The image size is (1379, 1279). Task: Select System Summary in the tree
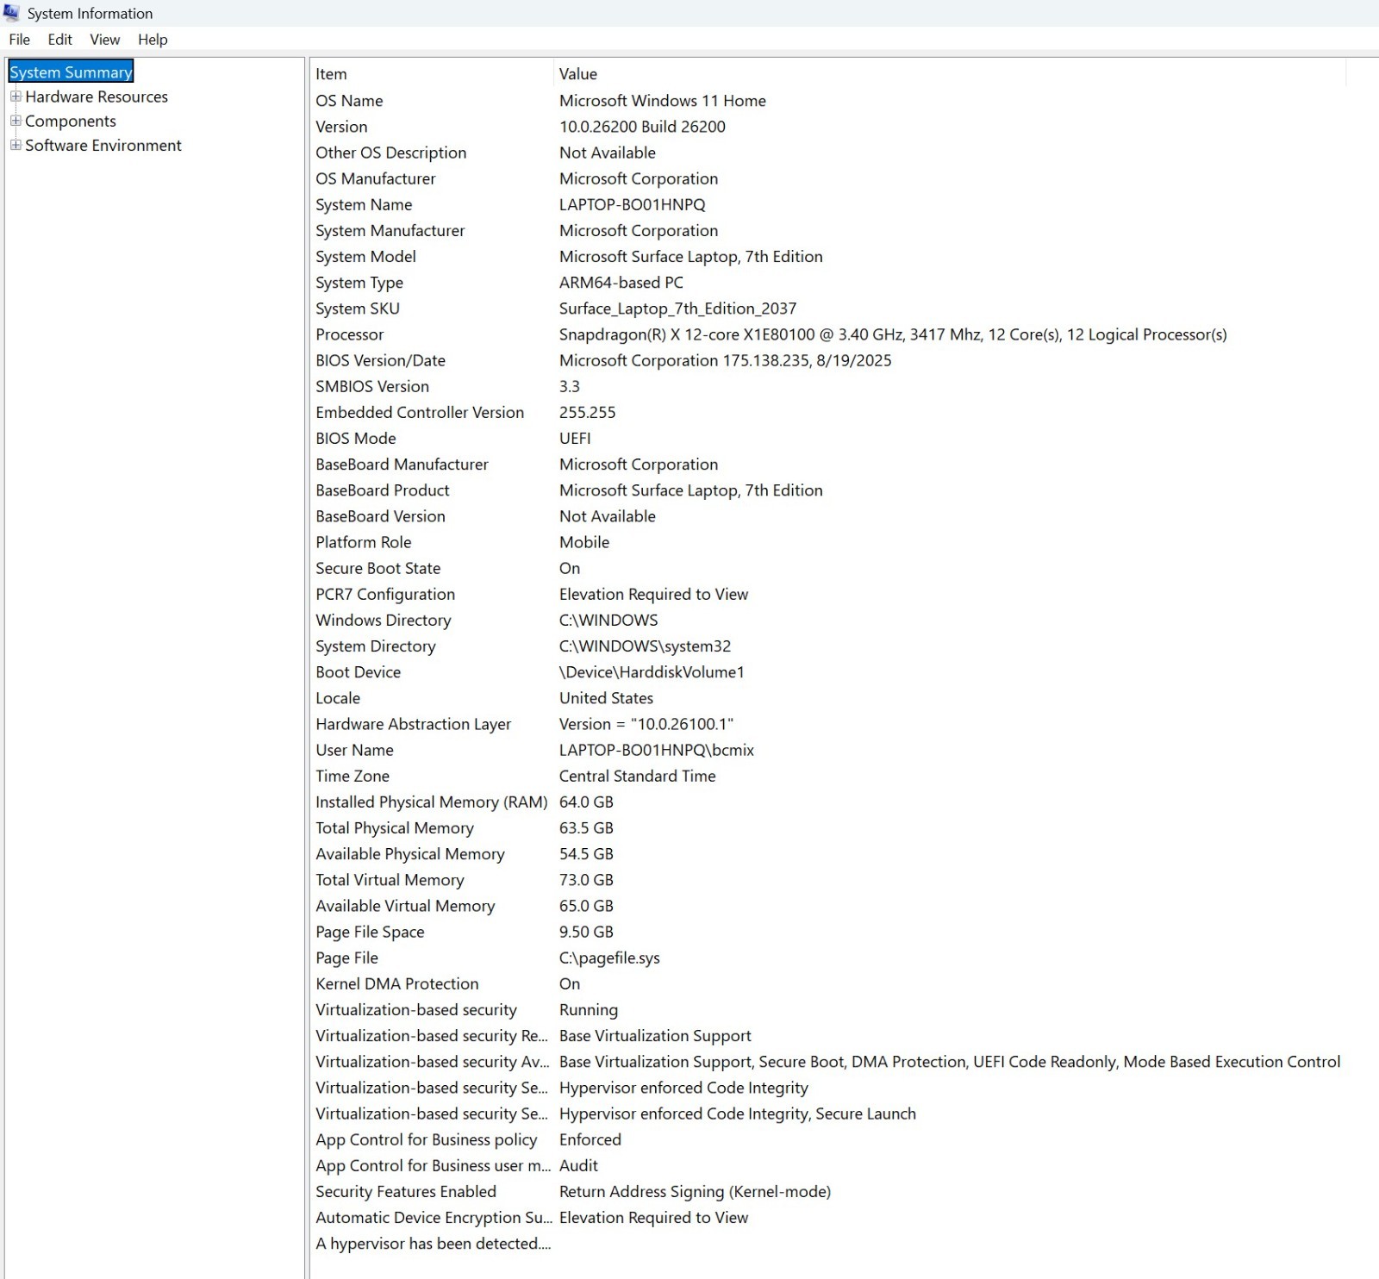71,72
